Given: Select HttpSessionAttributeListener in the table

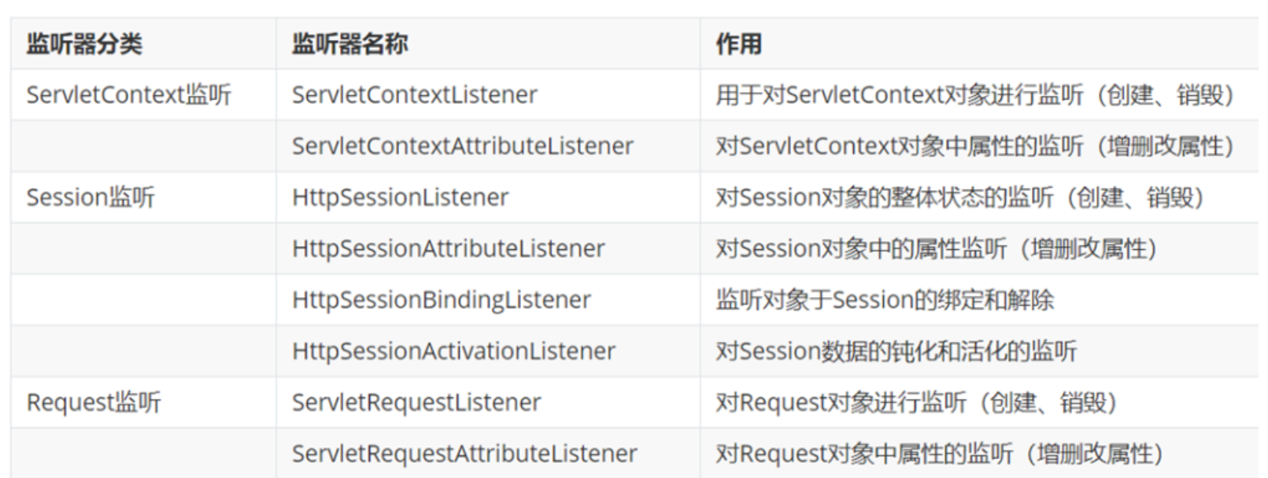Looking at the screenshot, I should pos(449,248).
